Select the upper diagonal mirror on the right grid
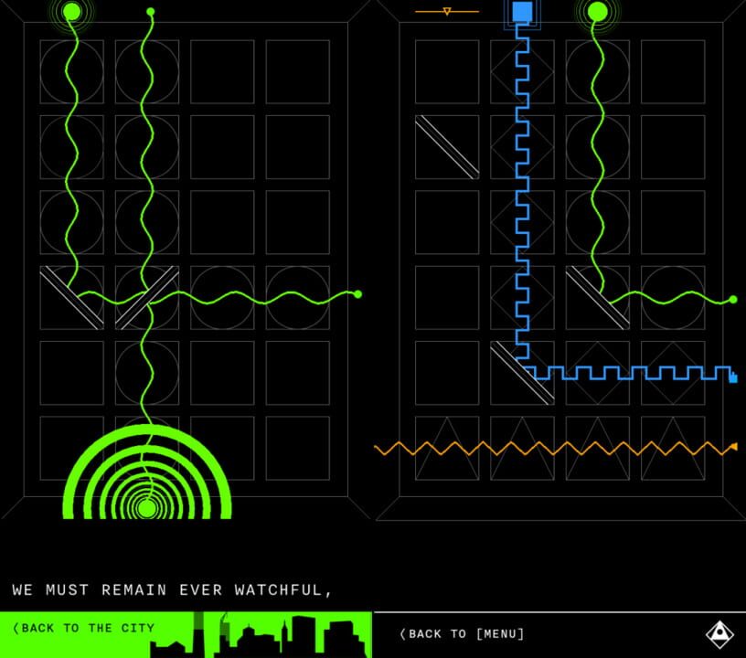Image resolution: width=746 pixels, height=658 pixels. [x=445, y=146]
